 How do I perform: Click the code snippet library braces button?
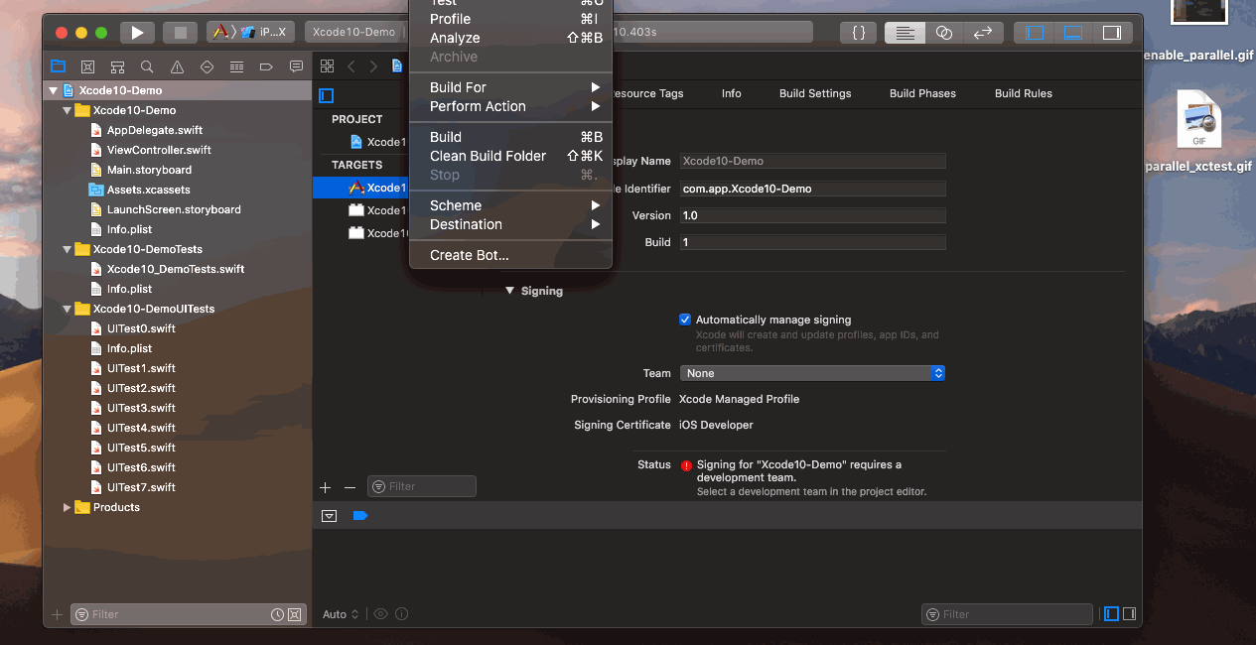coord(859,33)
